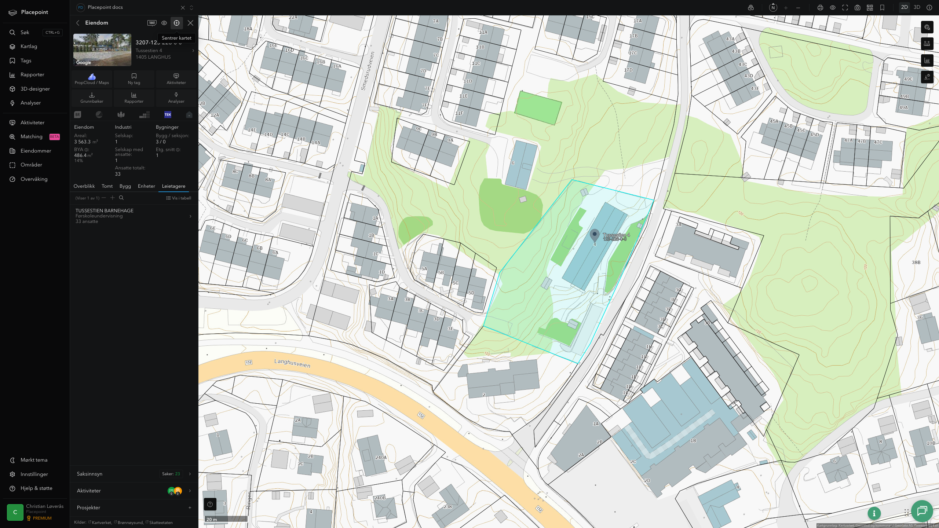
Task: Switch to the Tomt tab
Action: pos(107,186)
